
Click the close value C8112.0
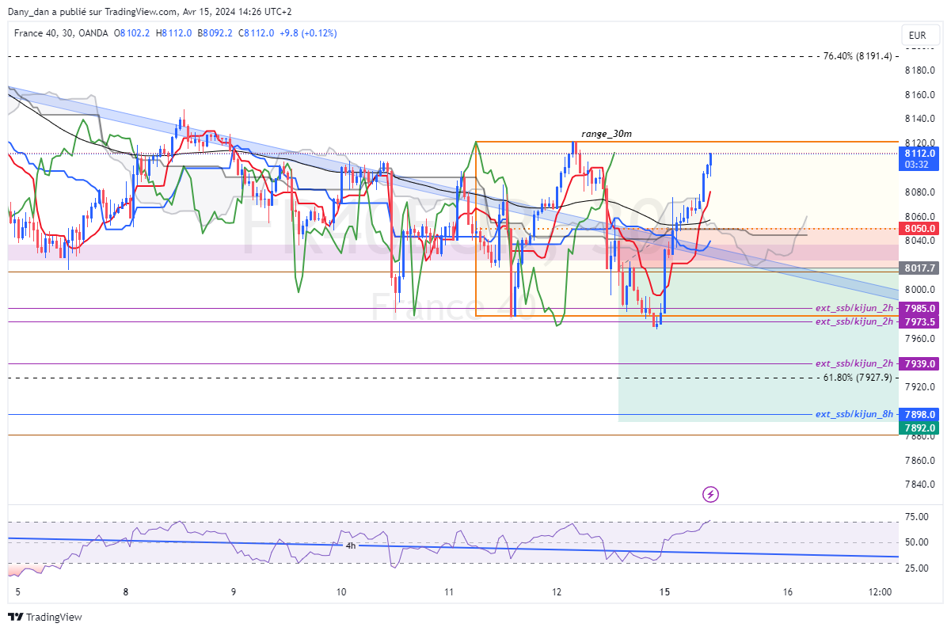(256, 33)
